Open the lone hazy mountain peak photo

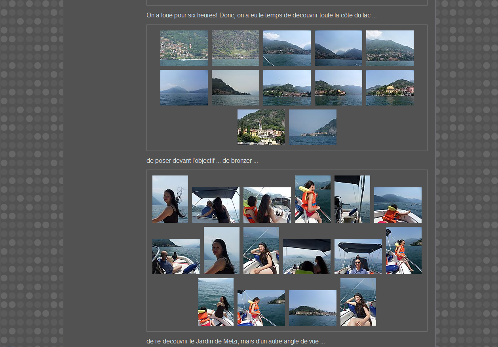point(184,88)
